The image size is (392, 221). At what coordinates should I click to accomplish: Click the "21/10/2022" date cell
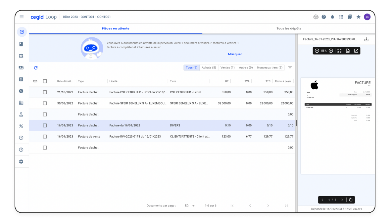click(x=65, y=92)
